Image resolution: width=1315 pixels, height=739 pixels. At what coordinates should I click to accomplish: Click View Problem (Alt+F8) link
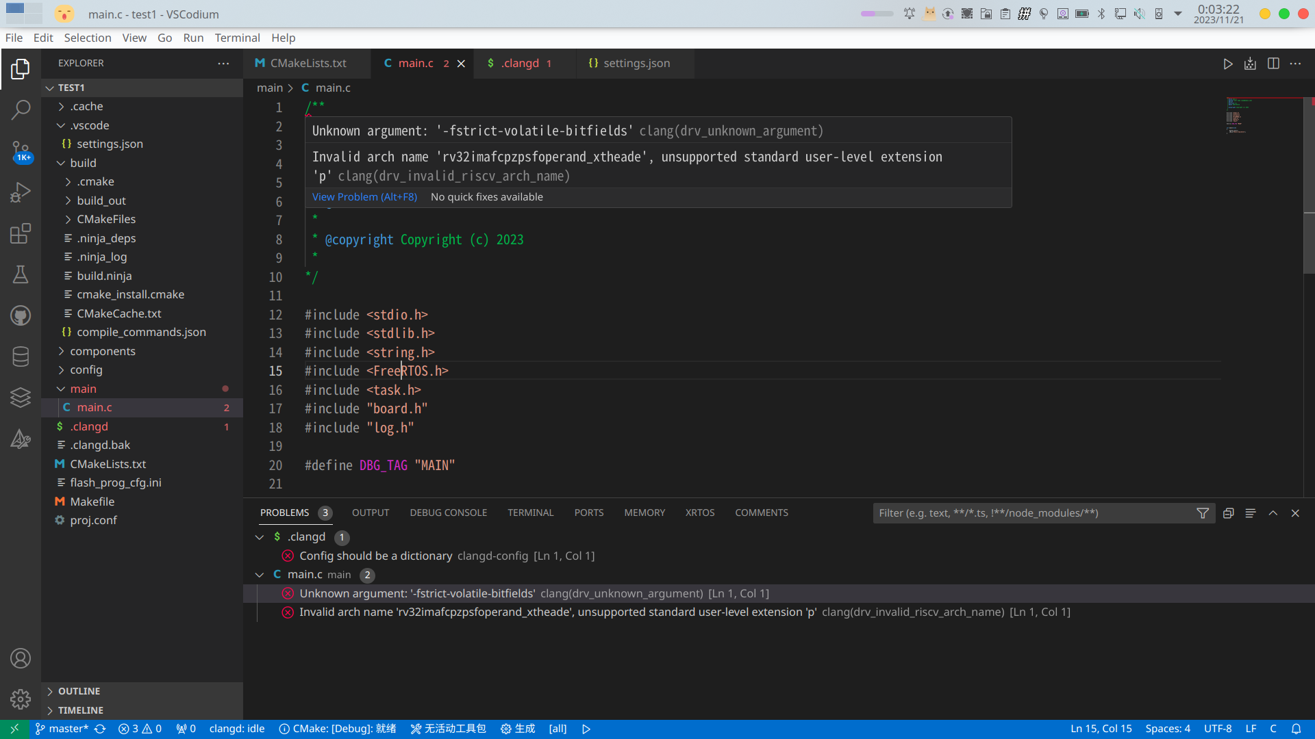coord(364,197)
